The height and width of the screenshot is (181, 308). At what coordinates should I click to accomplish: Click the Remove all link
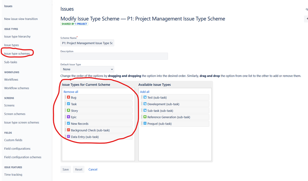[x=71, y=92]
